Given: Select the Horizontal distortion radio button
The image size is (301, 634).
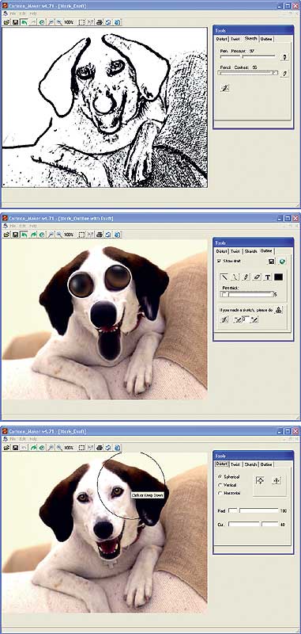Looking at the screenshot, I should click(x=220, y=493).
